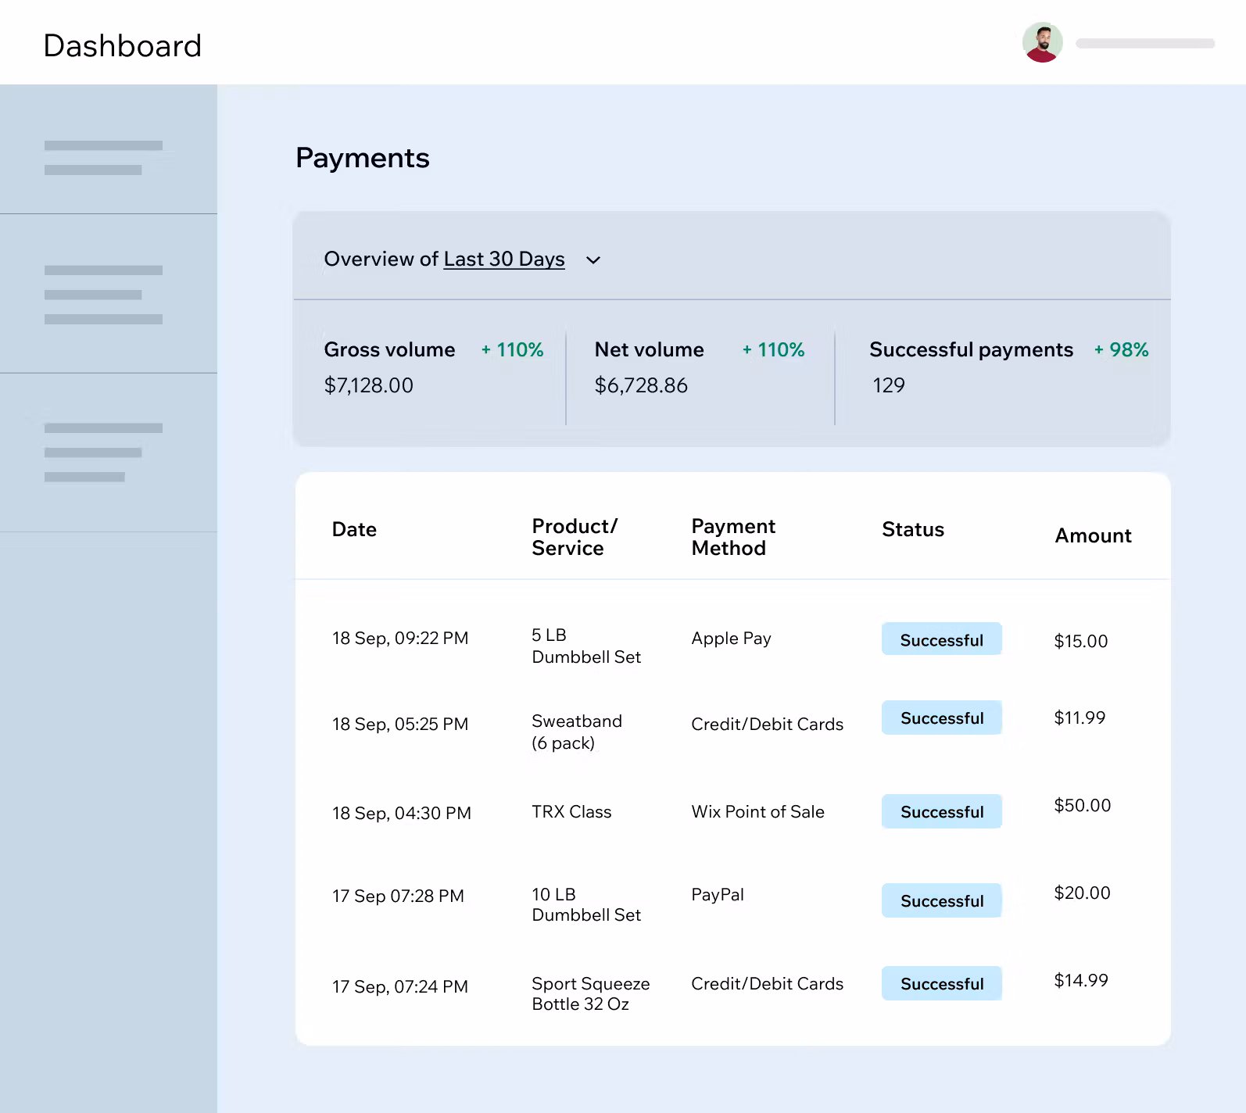
Task: Click Successful badge for Apple Pay payment
Action: pyautogui.click(x=941, y=639)
